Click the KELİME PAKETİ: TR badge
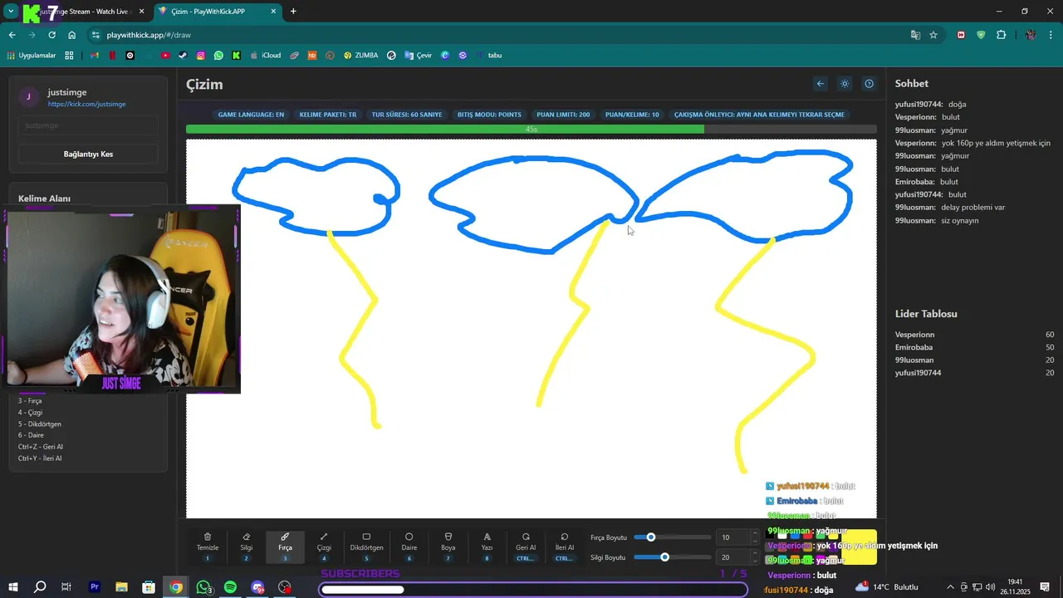 [328, 115]
